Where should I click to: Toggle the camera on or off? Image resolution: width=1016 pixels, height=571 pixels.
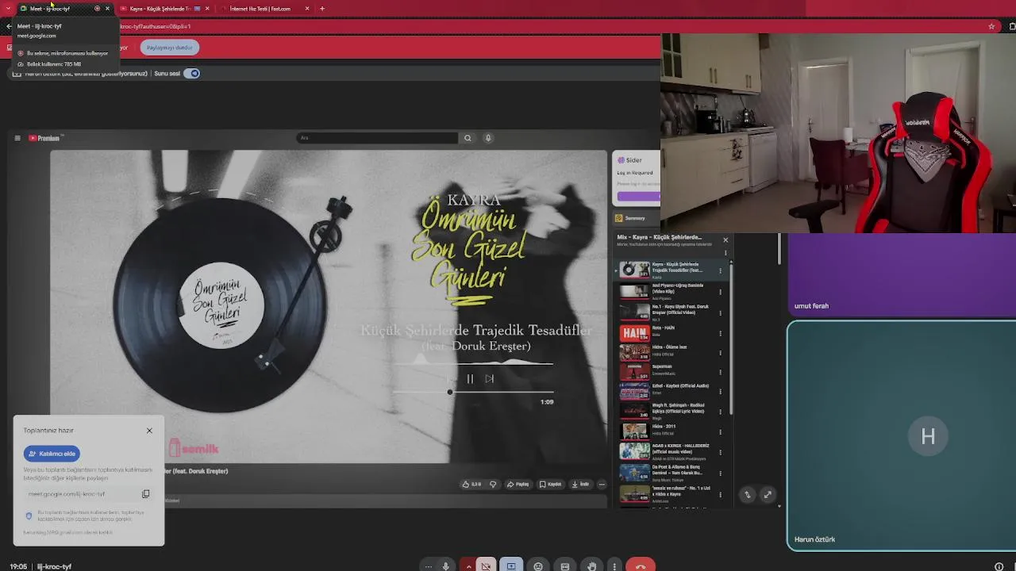[487, 566]
